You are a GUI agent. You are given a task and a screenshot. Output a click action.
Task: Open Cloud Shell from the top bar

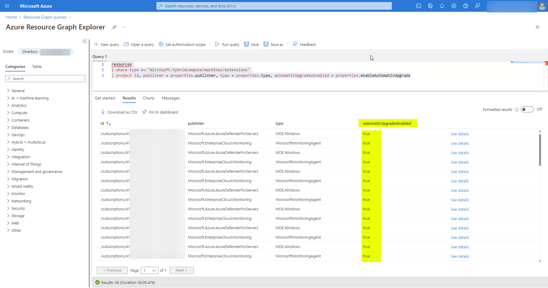[x=419, y=6]
